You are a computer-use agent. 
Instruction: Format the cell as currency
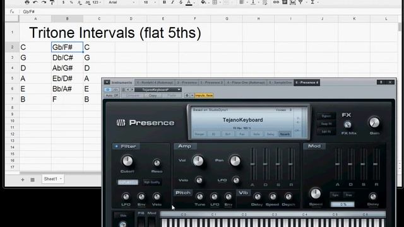(63, 3)
